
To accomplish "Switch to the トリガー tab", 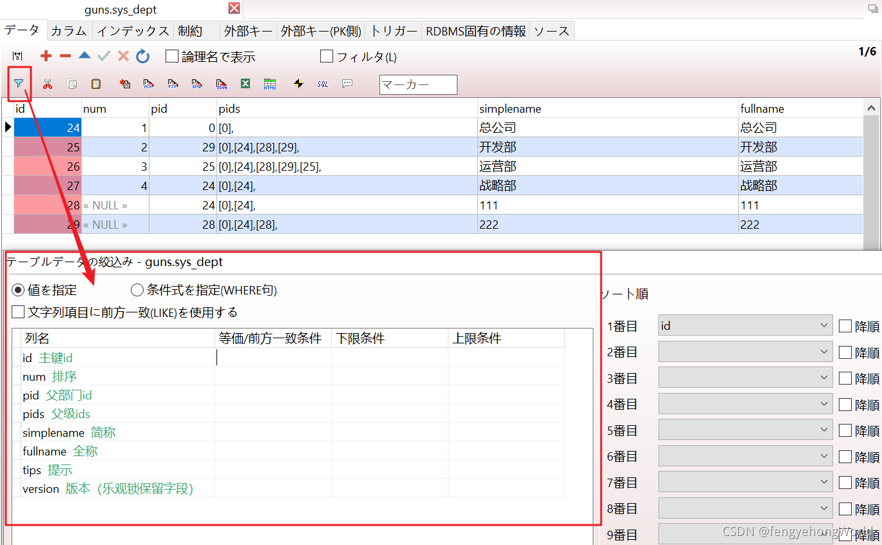I will point(393,31).
